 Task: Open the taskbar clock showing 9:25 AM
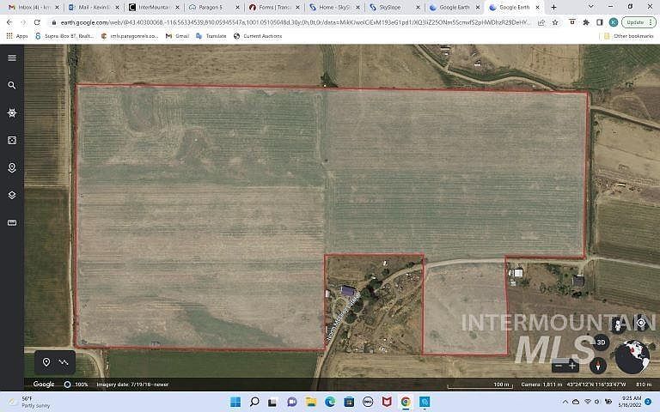pyautogui.click(x=630, y=402)
